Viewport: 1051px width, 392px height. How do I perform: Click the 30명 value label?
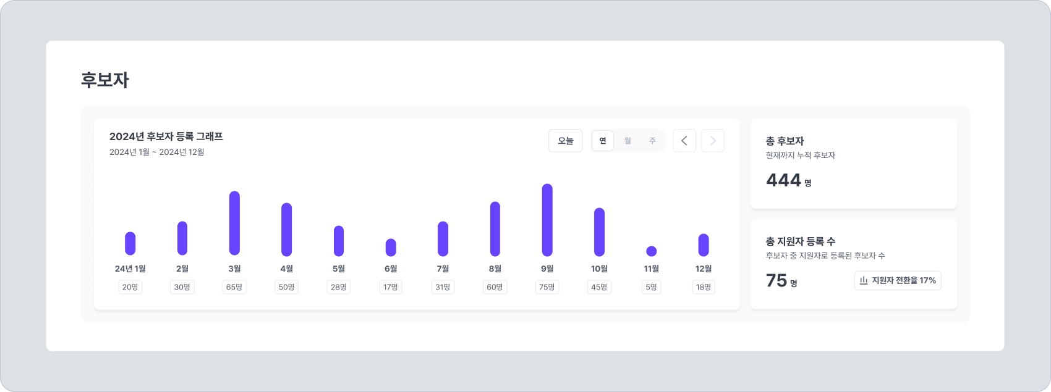(182, 287)
